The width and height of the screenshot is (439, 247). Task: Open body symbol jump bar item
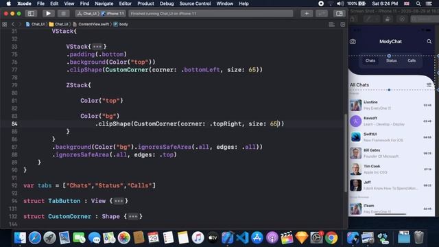(121, 25)
